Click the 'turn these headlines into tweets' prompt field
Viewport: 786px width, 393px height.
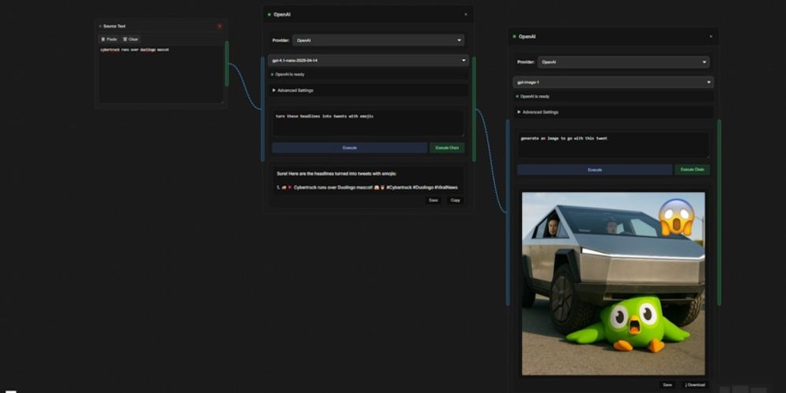pos(369,123)
